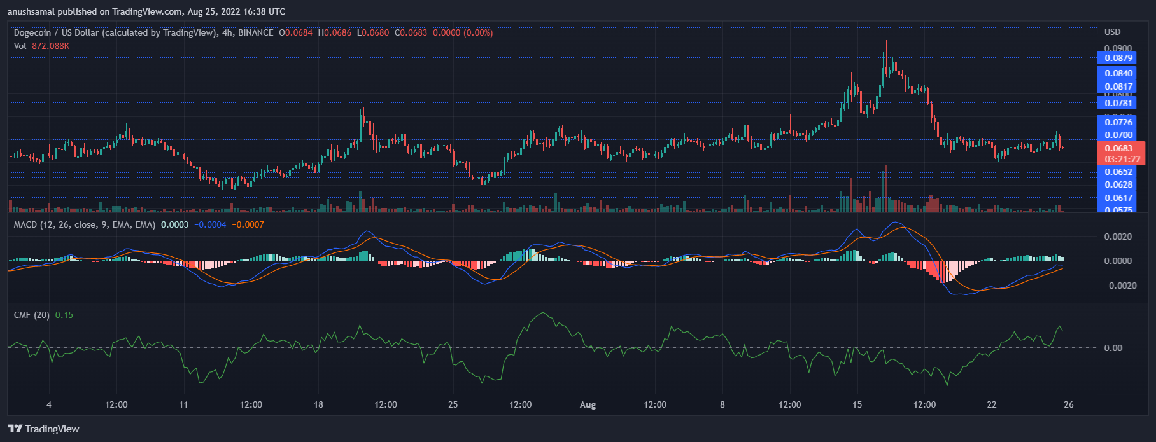This screenshot has width=1156, height=442.
Task: Select the 0.0652 price level label
Action: [1117, 172]
